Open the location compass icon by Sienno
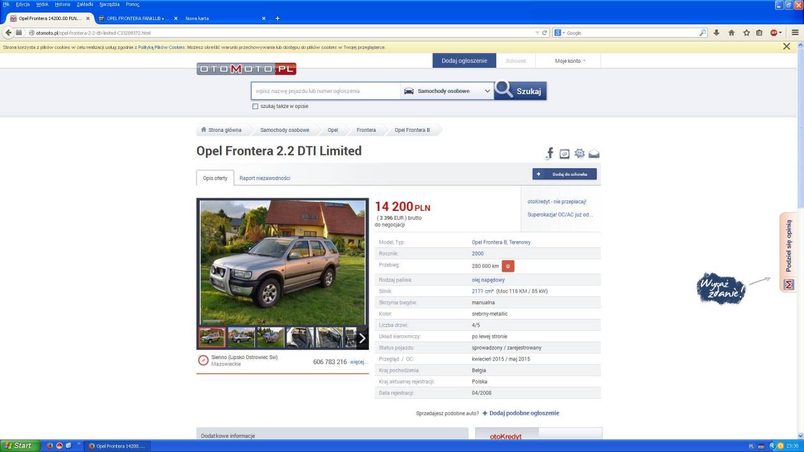Screen dimensions: 804x452 203,360
